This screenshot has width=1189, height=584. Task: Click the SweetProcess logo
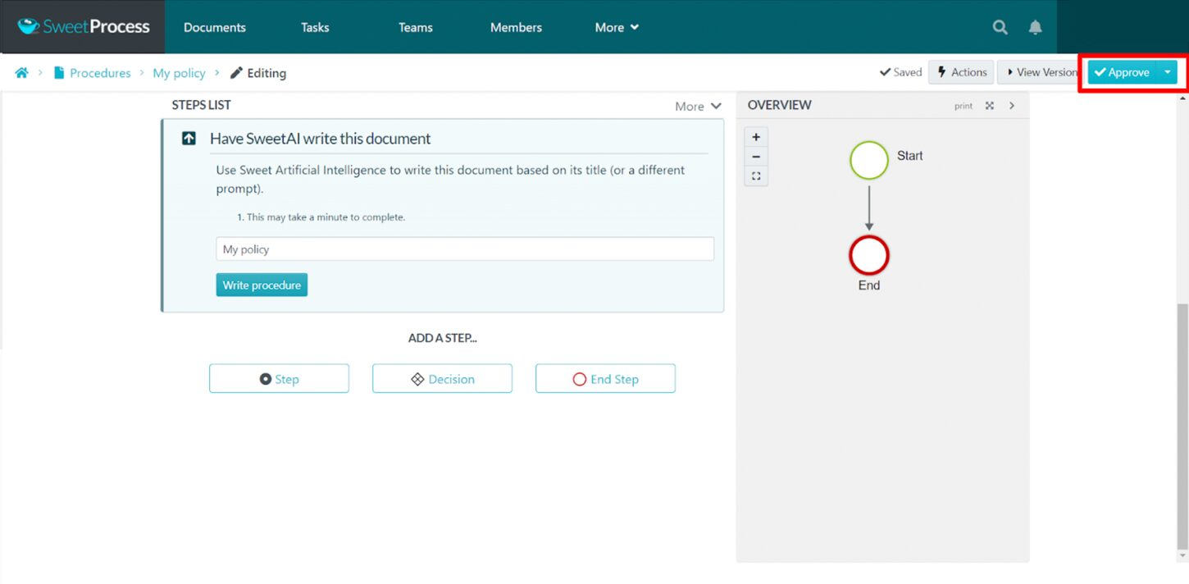coord(84,26)
